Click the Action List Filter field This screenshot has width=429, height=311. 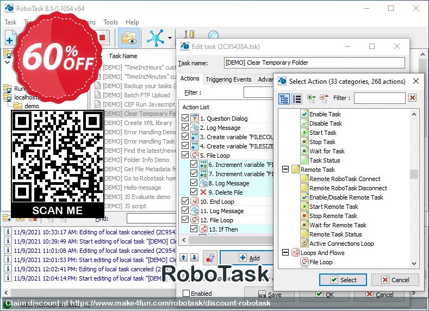coord(258,92)
